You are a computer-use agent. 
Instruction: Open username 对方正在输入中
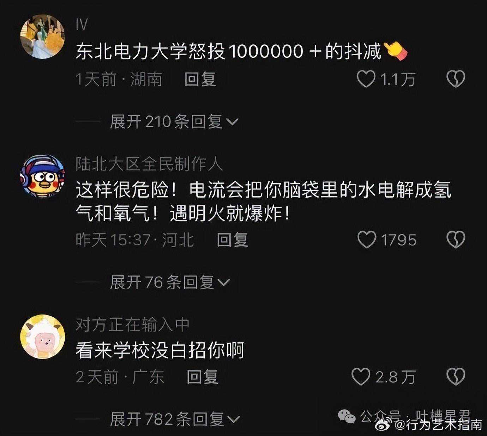[133, 324]
